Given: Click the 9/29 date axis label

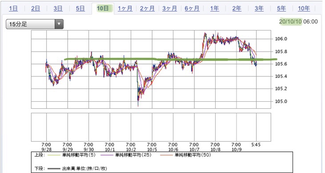Looking at the screenshot, I should point(68,150).
